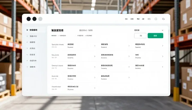This screenshot has width=192, height=110.
Task: Click the white outlined button beside the green one
Action: pyautogui.click(x=140, y=36)
